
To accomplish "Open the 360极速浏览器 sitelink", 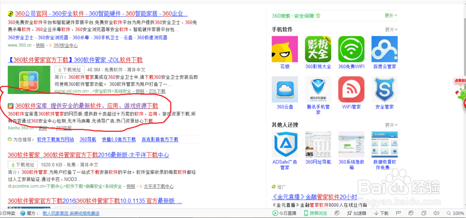I will point(152,38).
